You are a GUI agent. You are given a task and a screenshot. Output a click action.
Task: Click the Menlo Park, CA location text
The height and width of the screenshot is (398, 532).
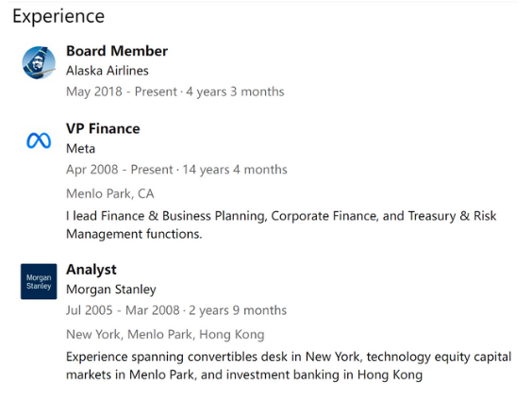click(110, 193)
